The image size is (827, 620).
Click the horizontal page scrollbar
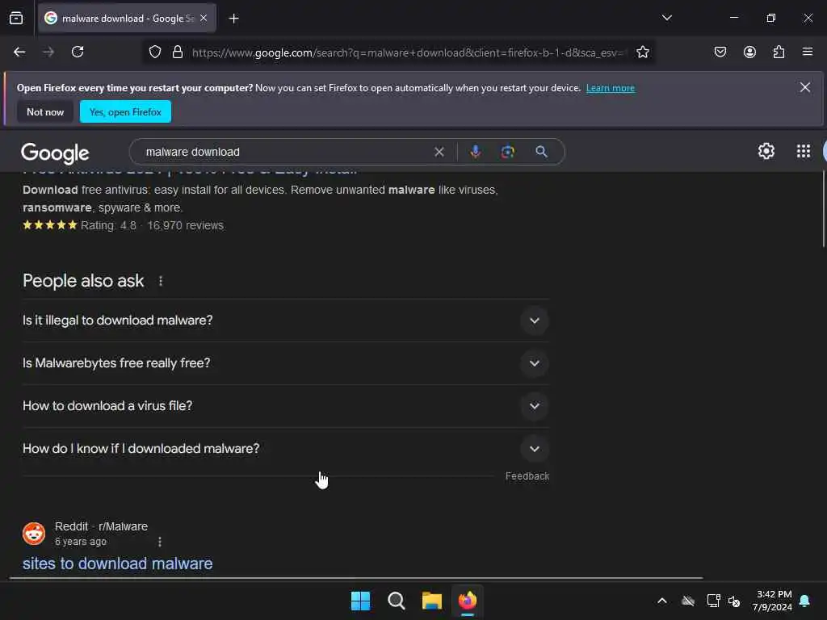point(356,578)
